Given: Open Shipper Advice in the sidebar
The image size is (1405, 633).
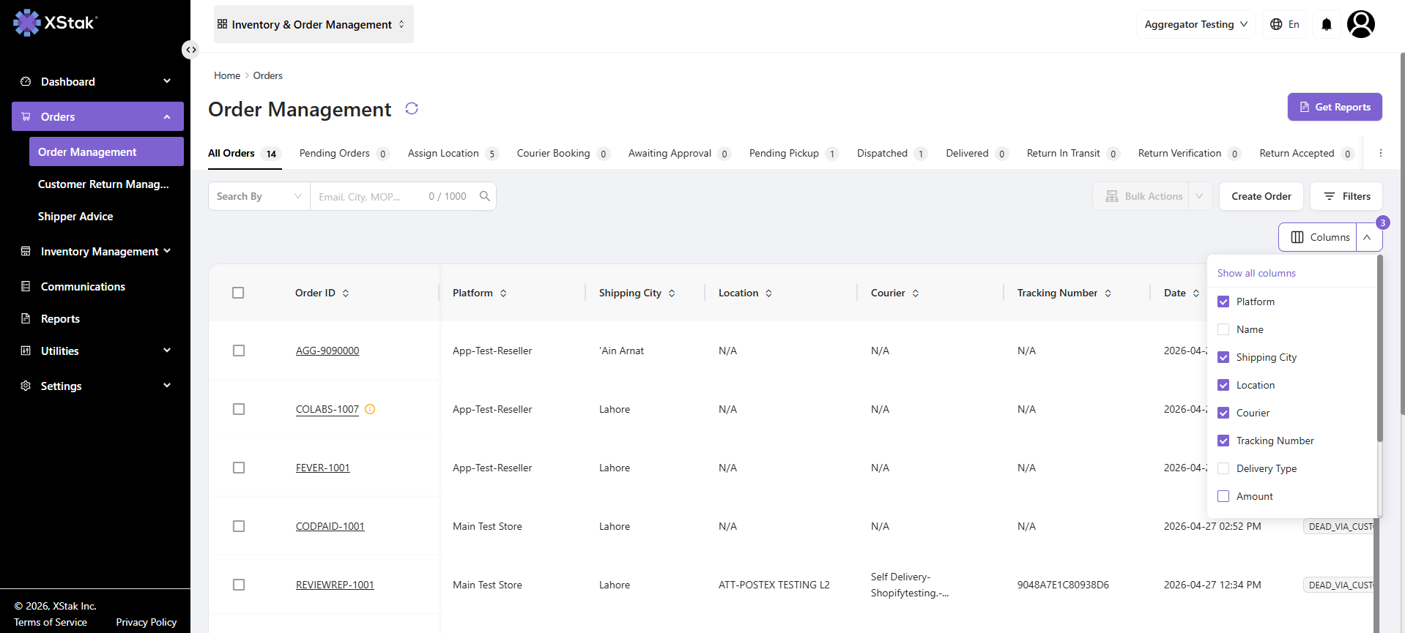Looking at the screenshot, I should point(75,216).
